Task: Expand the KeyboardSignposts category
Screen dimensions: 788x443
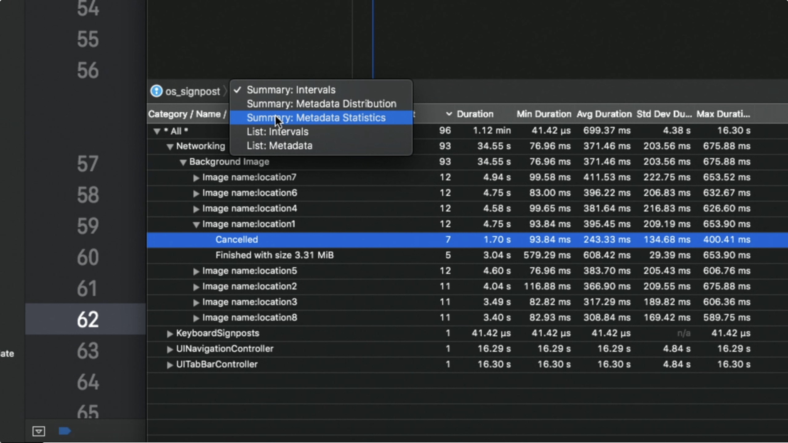Action: click(x=170, y=334)
